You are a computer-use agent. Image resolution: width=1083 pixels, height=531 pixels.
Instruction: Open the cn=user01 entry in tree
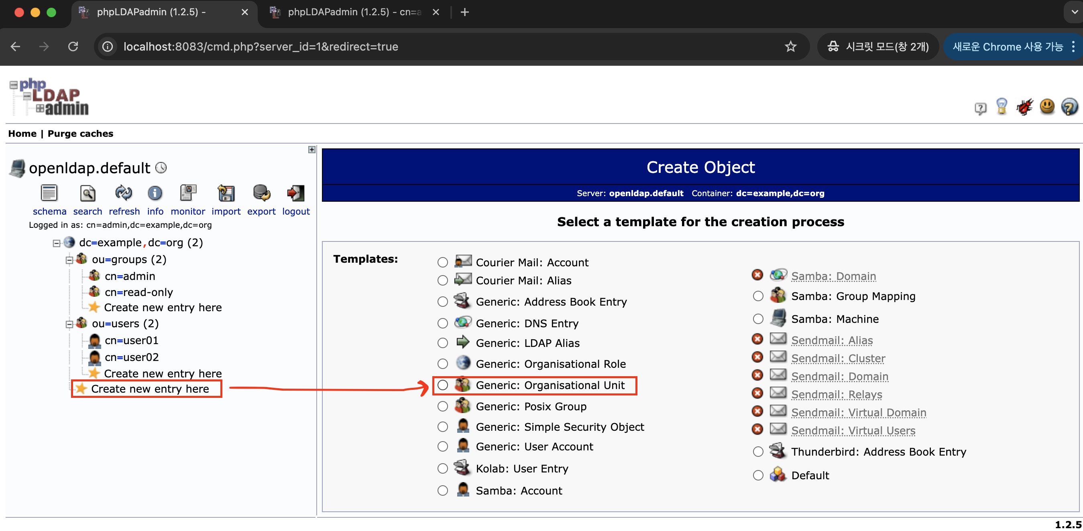[x=131, y=340]
